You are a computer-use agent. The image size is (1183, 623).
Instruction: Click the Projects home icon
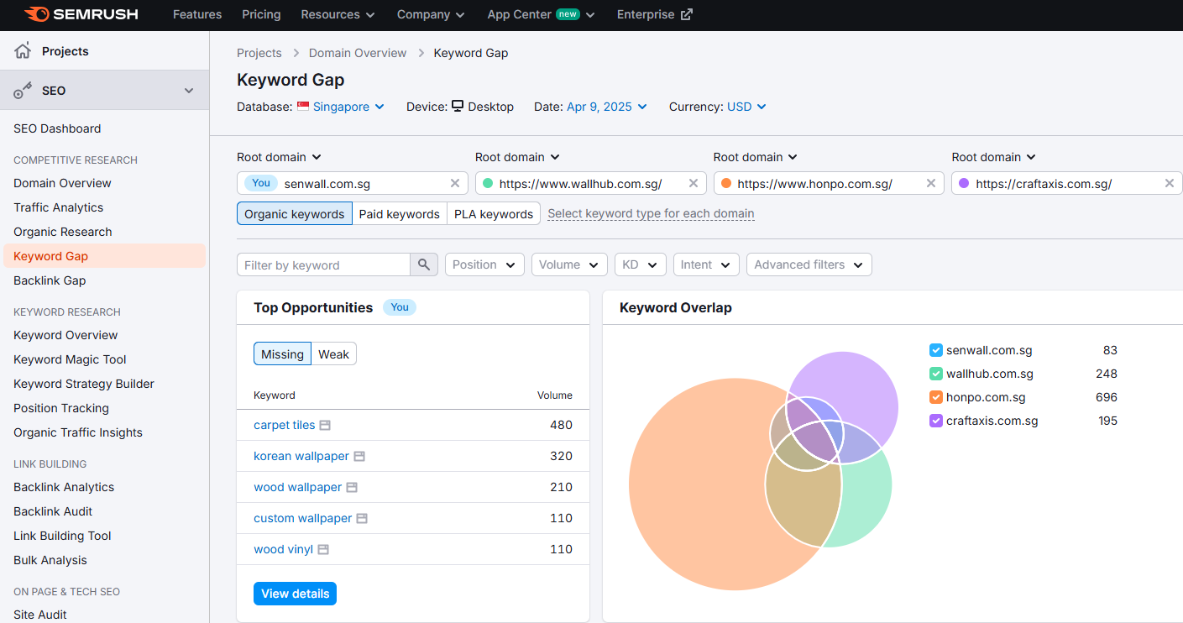coord(23,51)
